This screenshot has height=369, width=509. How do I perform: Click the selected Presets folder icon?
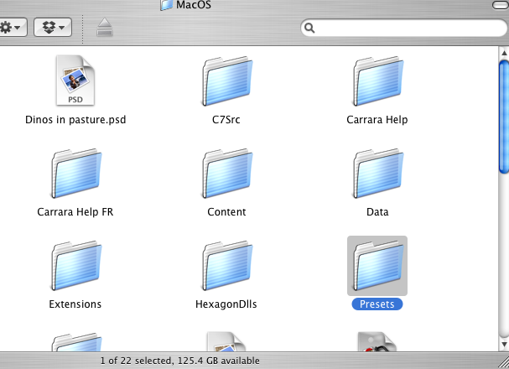click(377, 266)
